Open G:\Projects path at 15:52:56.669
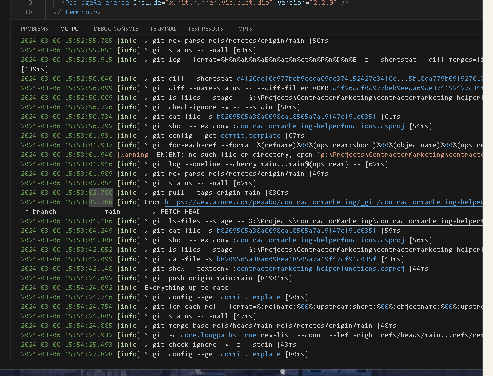The height and width of the screenshot is (376, 493). [x=365, y=98]
